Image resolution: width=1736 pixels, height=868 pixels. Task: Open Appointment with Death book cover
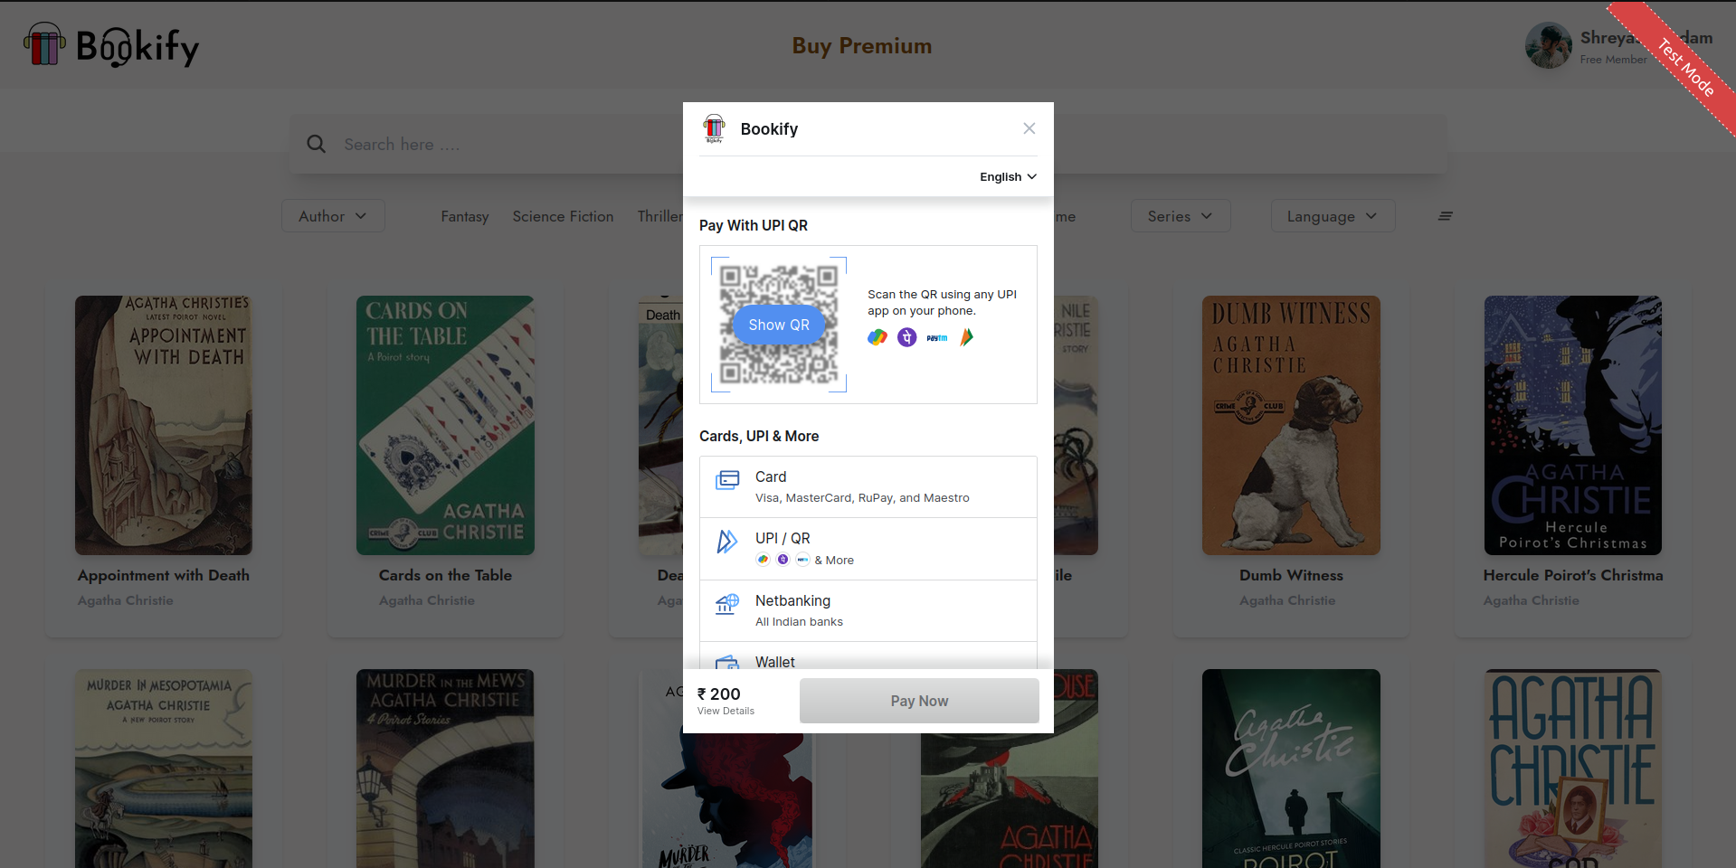pyautogui.click(x=164, y=425)
